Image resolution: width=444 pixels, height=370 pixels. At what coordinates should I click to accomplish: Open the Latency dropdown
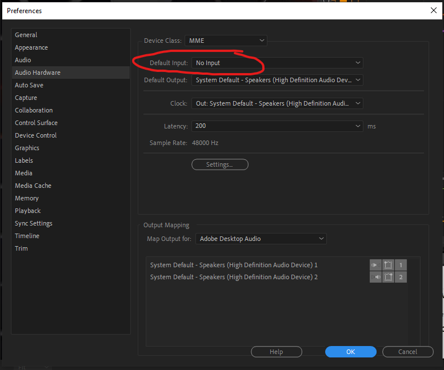click(x=277, y=126)
